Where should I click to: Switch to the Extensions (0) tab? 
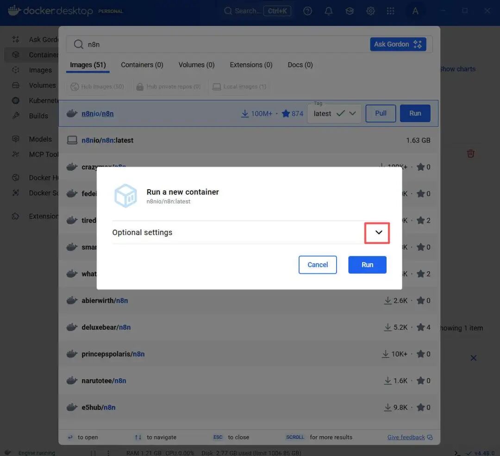[251, 65]
